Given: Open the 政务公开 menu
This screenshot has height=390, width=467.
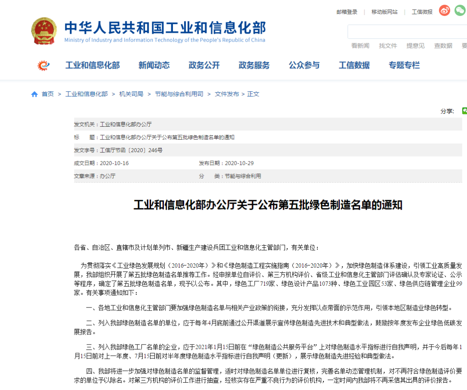Looking at the screenshot, I should click(204, 65).
